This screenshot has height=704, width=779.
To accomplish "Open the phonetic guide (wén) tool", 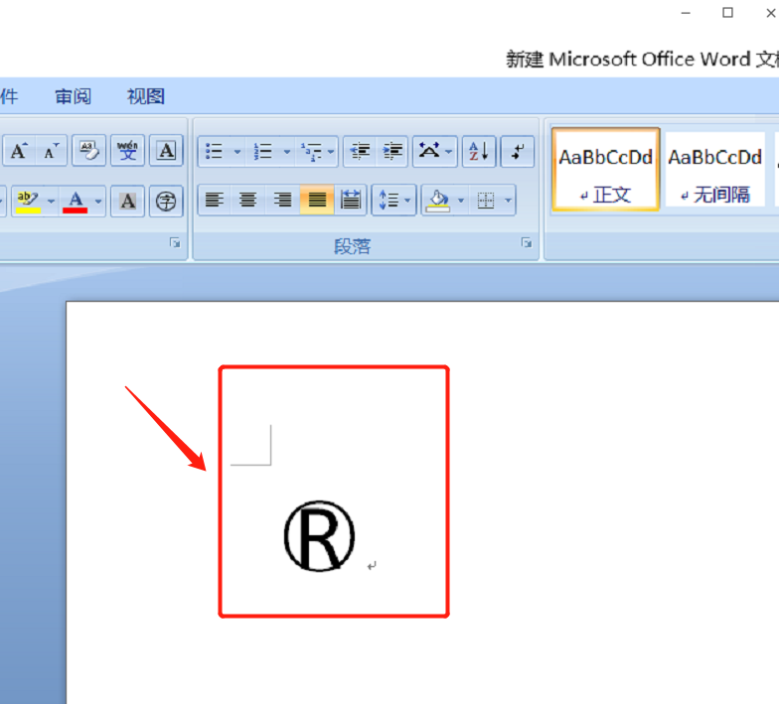I will (127, 152).
